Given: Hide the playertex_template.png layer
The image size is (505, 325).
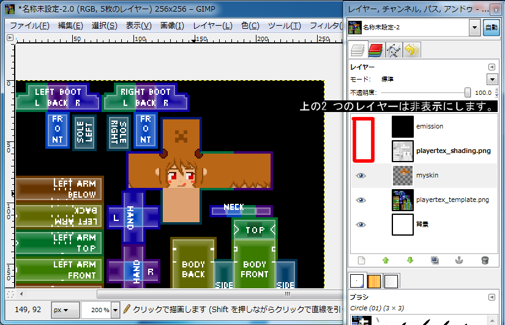Looking at the screenshot, I should tap(361, 200).
